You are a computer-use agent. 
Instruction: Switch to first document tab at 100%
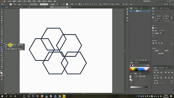tap(14, 7)
